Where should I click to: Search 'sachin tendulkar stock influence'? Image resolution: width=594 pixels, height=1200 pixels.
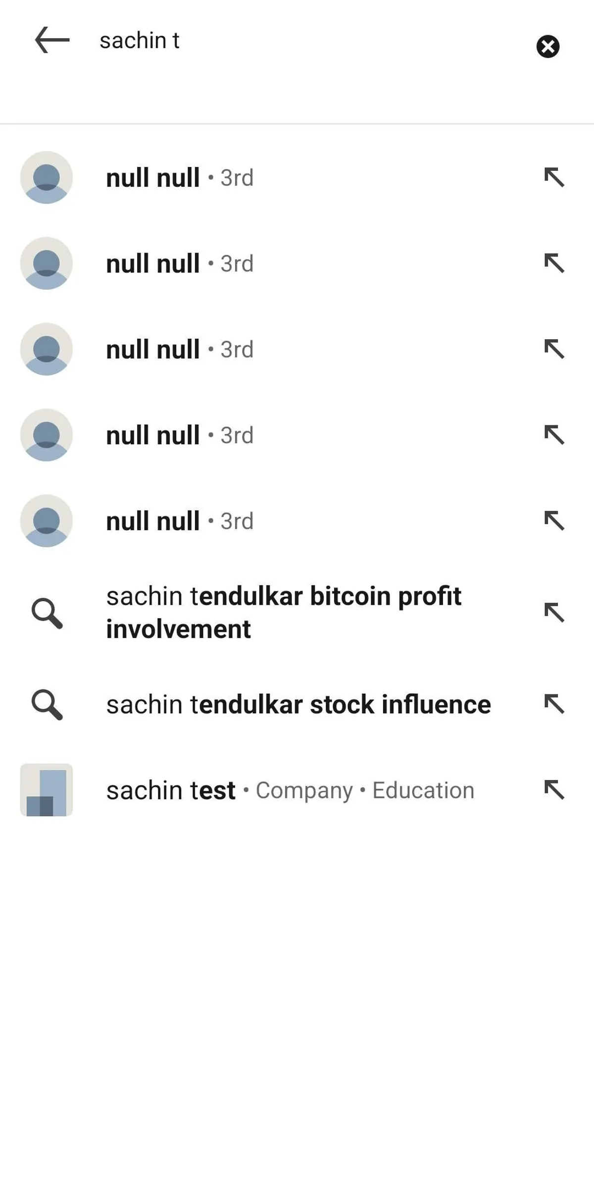pos(298,704)
